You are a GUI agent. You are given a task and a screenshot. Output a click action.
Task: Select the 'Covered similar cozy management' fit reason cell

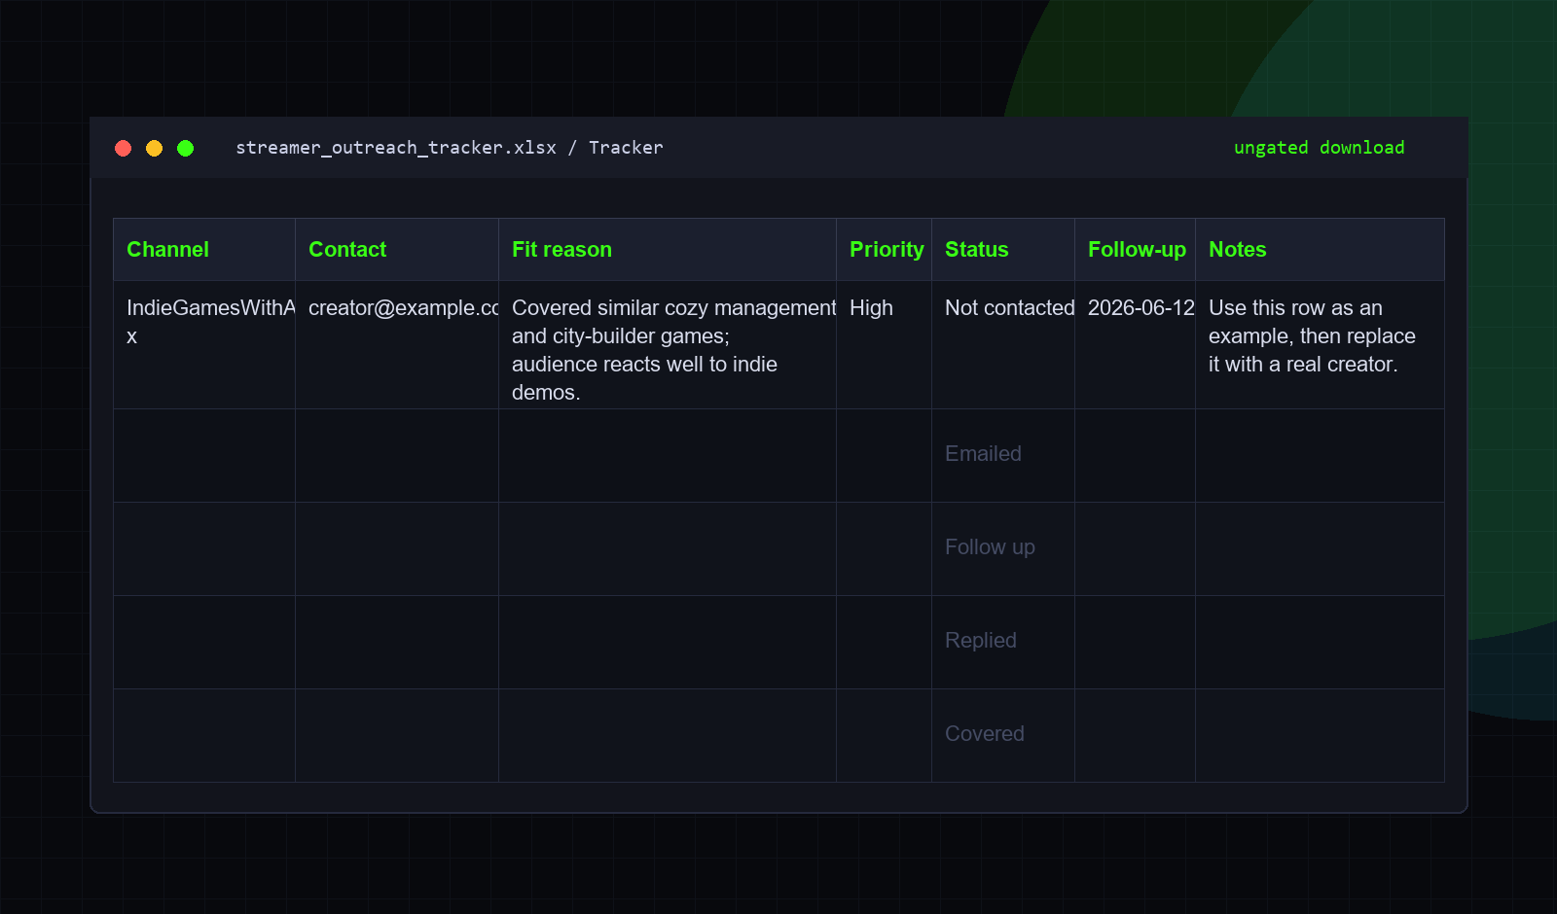click(668, 345)
